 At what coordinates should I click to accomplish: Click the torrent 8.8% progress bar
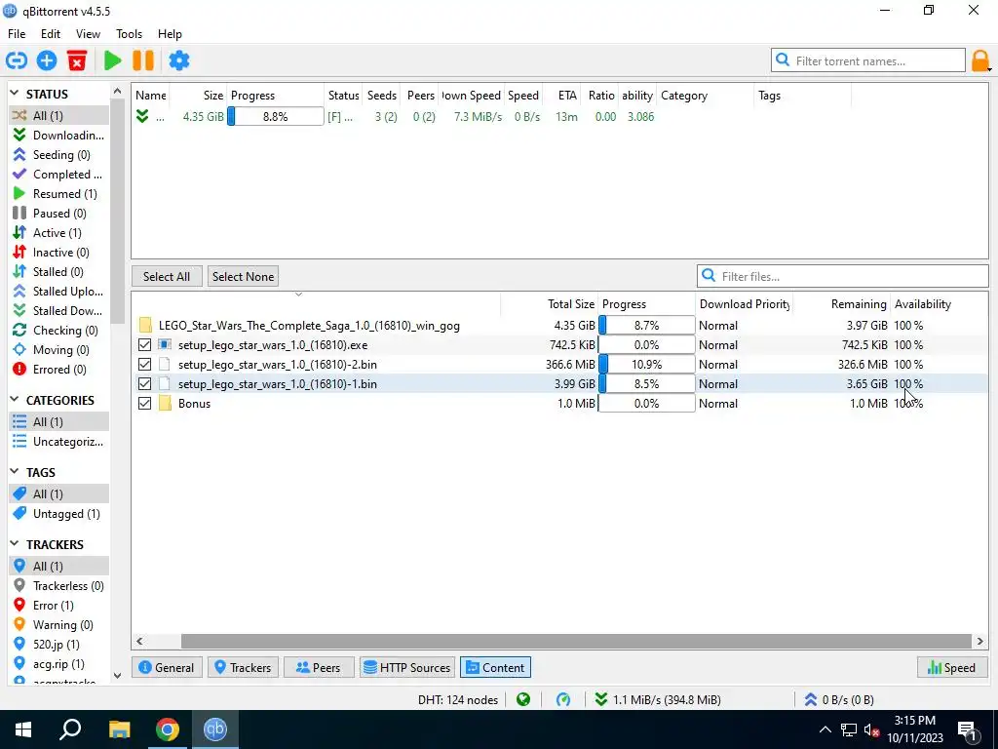tap(276, 117)
